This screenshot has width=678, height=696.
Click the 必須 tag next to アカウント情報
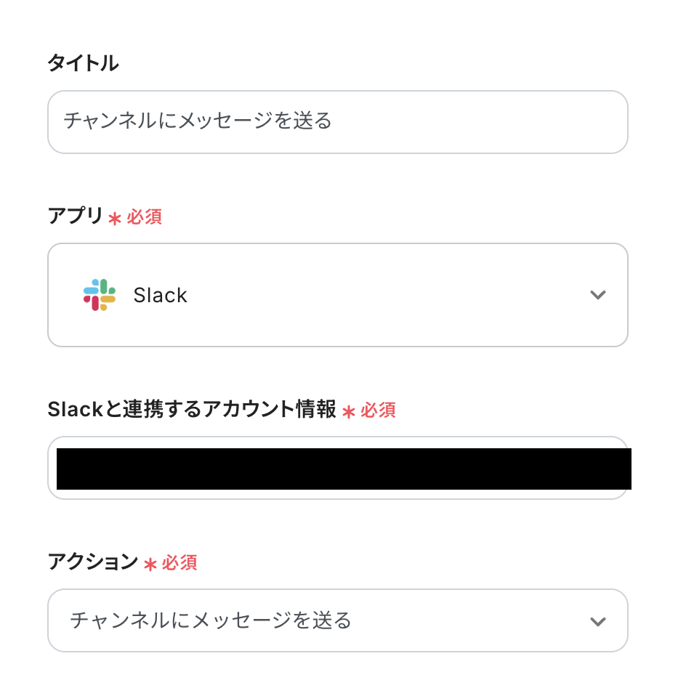[x=379, y=410]
